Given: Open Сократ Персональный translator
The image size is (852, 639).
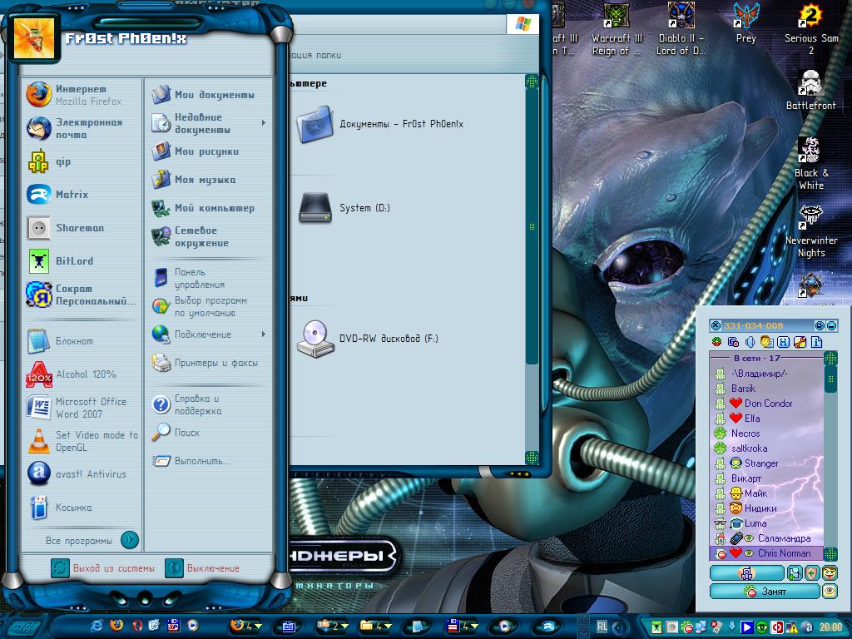Looking at the screenshot, I should tap(82, 295).
